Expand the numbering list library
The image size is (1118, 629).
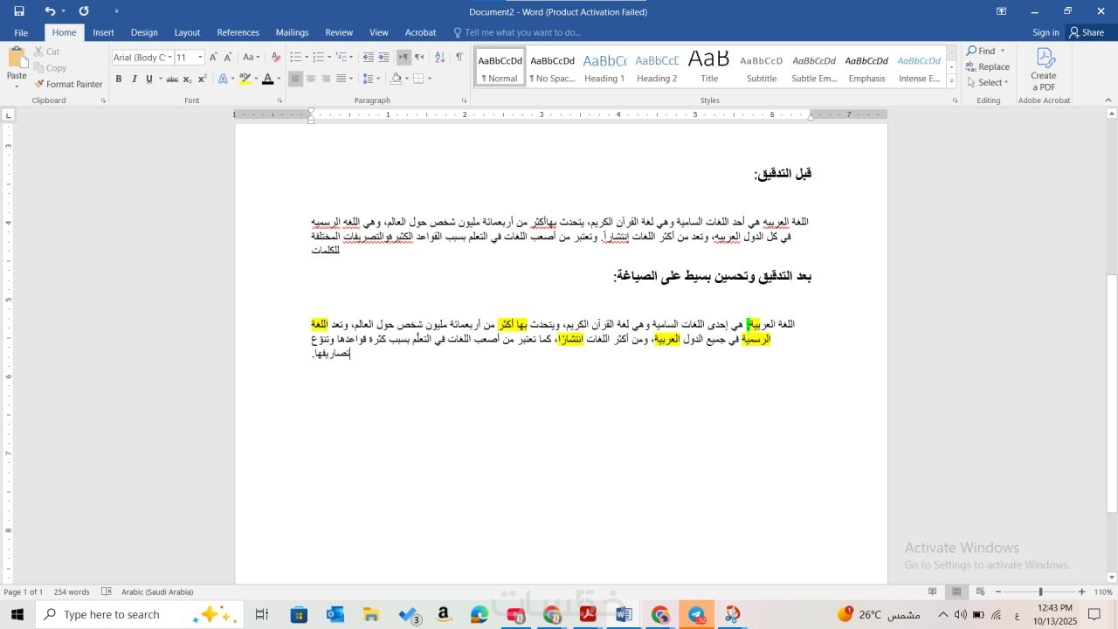328,57
